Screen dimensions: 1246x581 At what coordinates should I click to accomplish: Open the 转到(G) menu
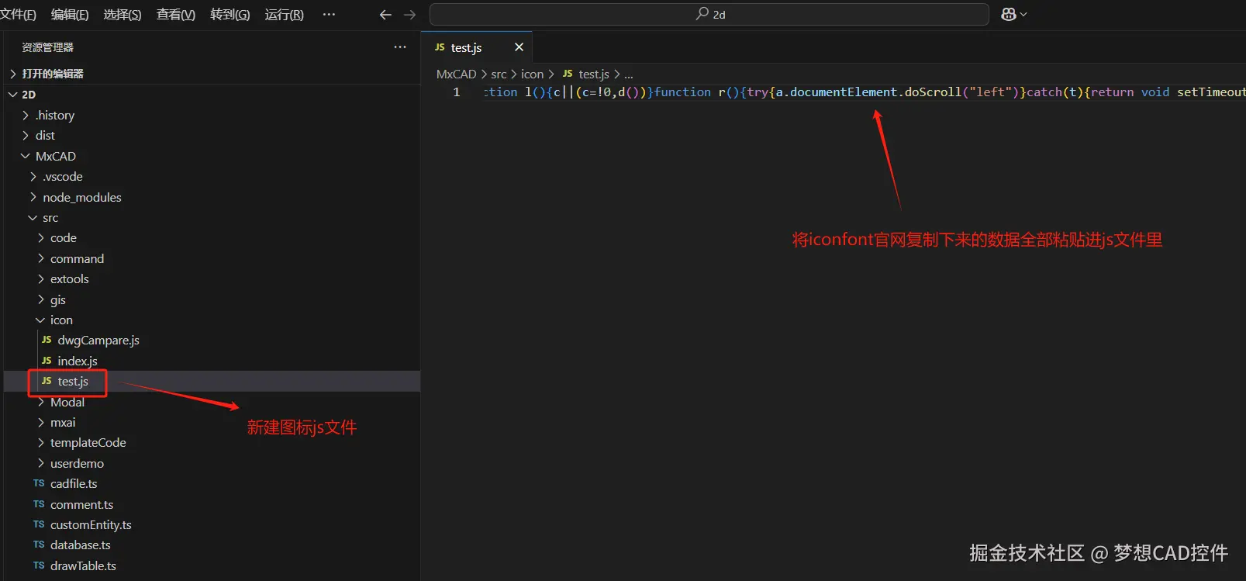(230, 15)
